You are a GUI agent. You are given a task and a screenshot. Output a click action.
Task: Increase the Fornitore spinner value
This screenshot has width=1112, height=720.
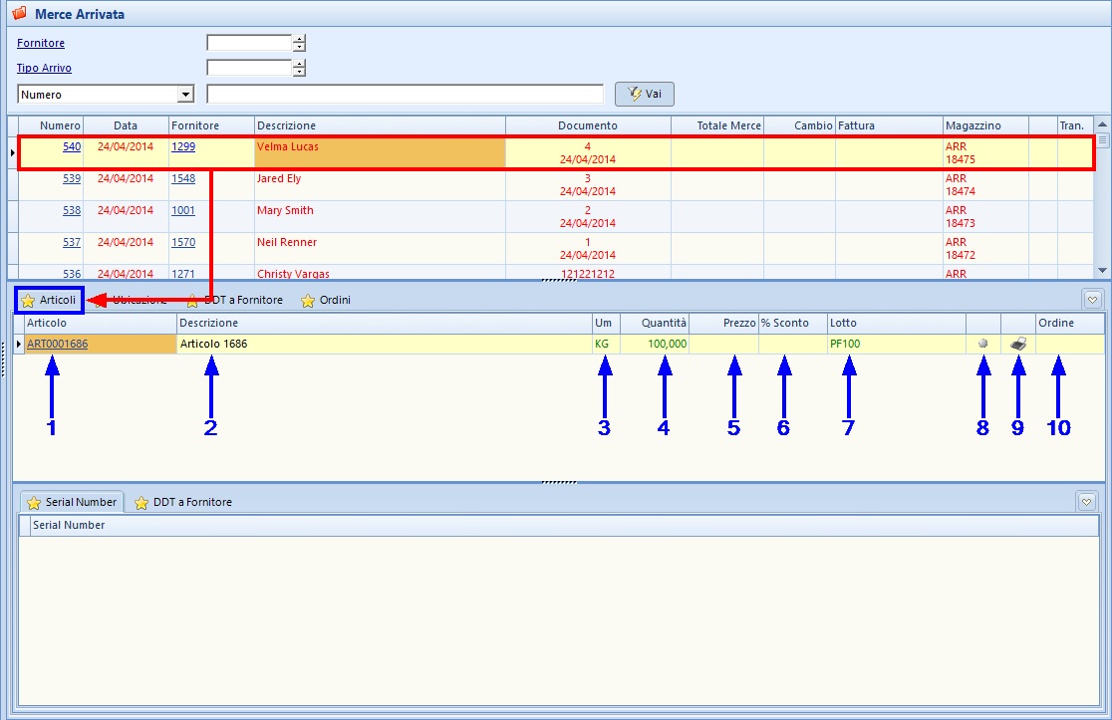click(299, 39)
